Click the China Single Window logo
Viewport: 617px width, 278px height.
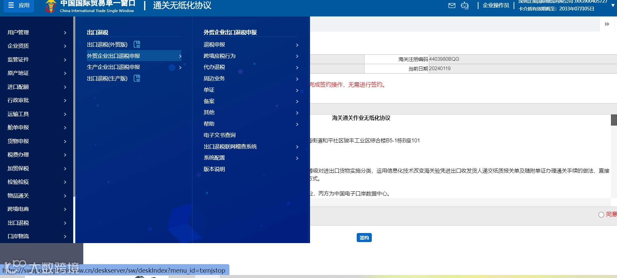(x=51, y=6)
